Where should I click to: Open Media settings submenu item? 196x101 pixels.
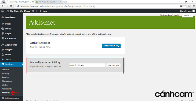click(x=5, y=85)
